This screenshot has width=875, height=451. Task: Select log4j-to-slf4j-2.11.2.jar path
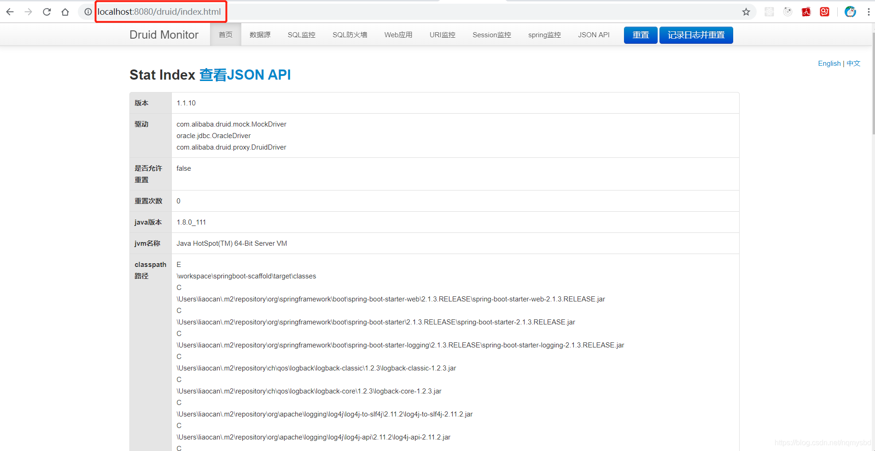click(x=325, y=414)
